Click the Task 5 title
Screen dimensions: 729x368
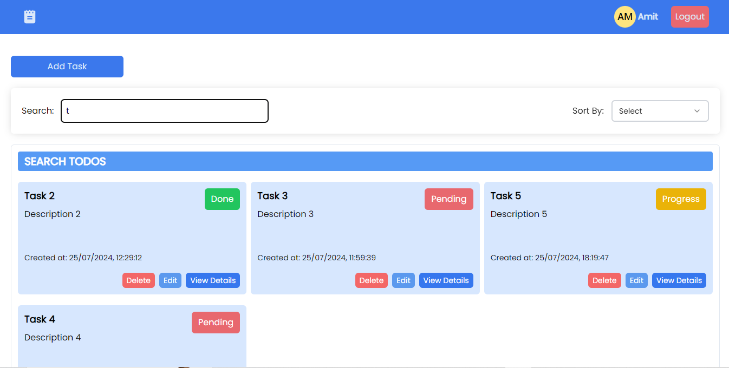[x=506, y=196]
